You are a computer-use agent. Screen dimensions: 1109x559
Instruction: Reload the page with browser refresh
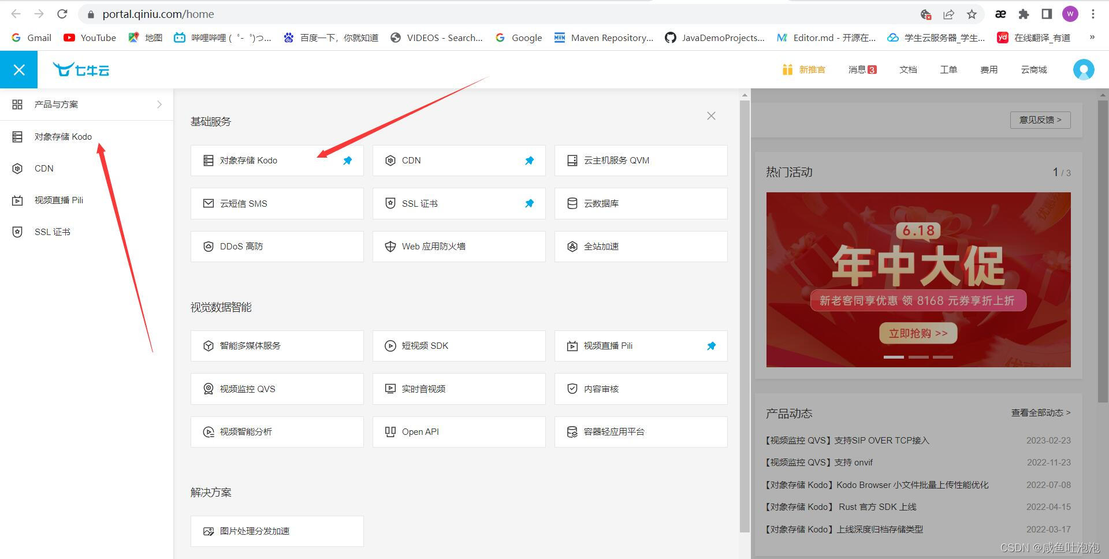pos(62,14)
